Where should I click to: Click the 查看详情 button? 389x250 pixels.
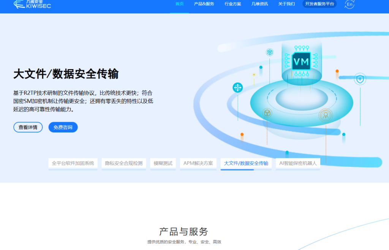tap(28, 127)
